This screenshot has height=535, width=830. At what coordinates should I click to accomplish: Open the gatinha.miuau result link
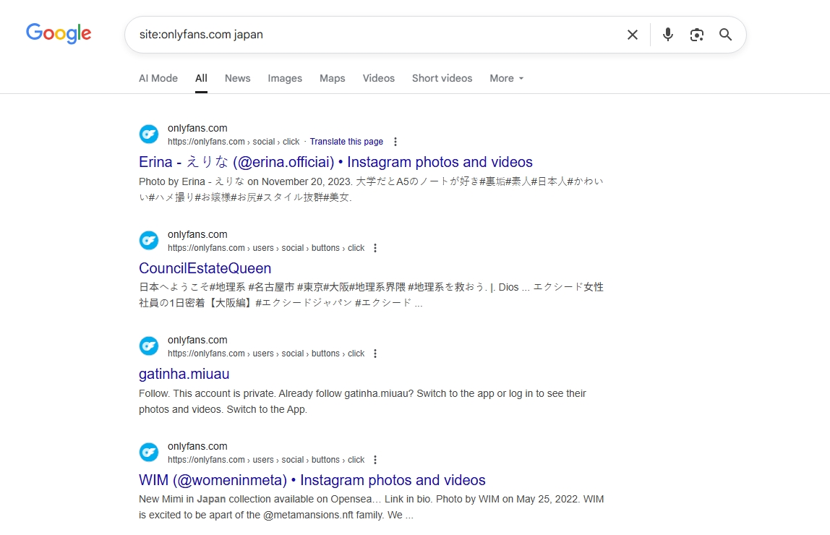(x=184, y=374)
